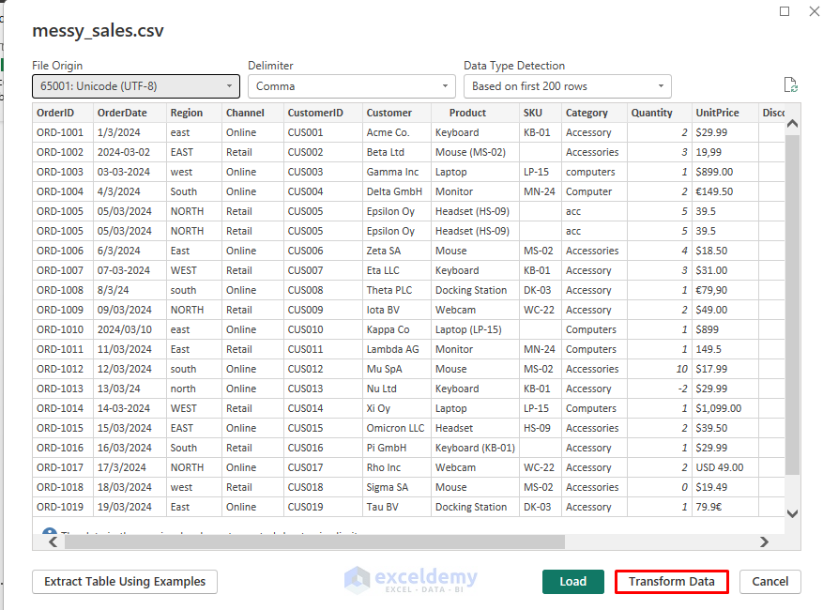Click the Load button
823x610 pixels.
[x=572, y=581]
